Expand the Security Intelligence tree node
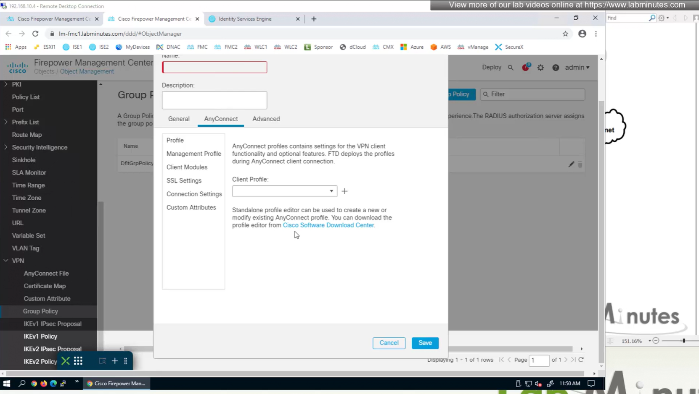699x394 pixels. tap(6, 147)
